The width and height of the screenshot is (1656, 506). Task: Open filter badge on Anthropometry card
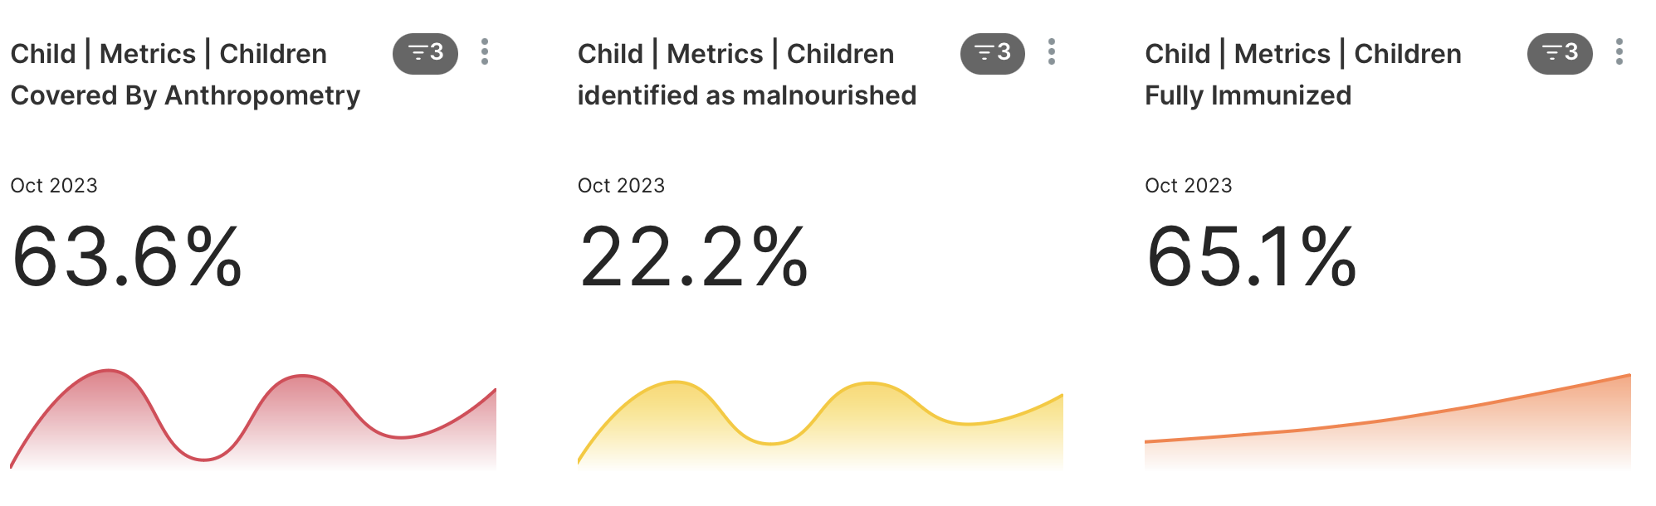(425, 54)
